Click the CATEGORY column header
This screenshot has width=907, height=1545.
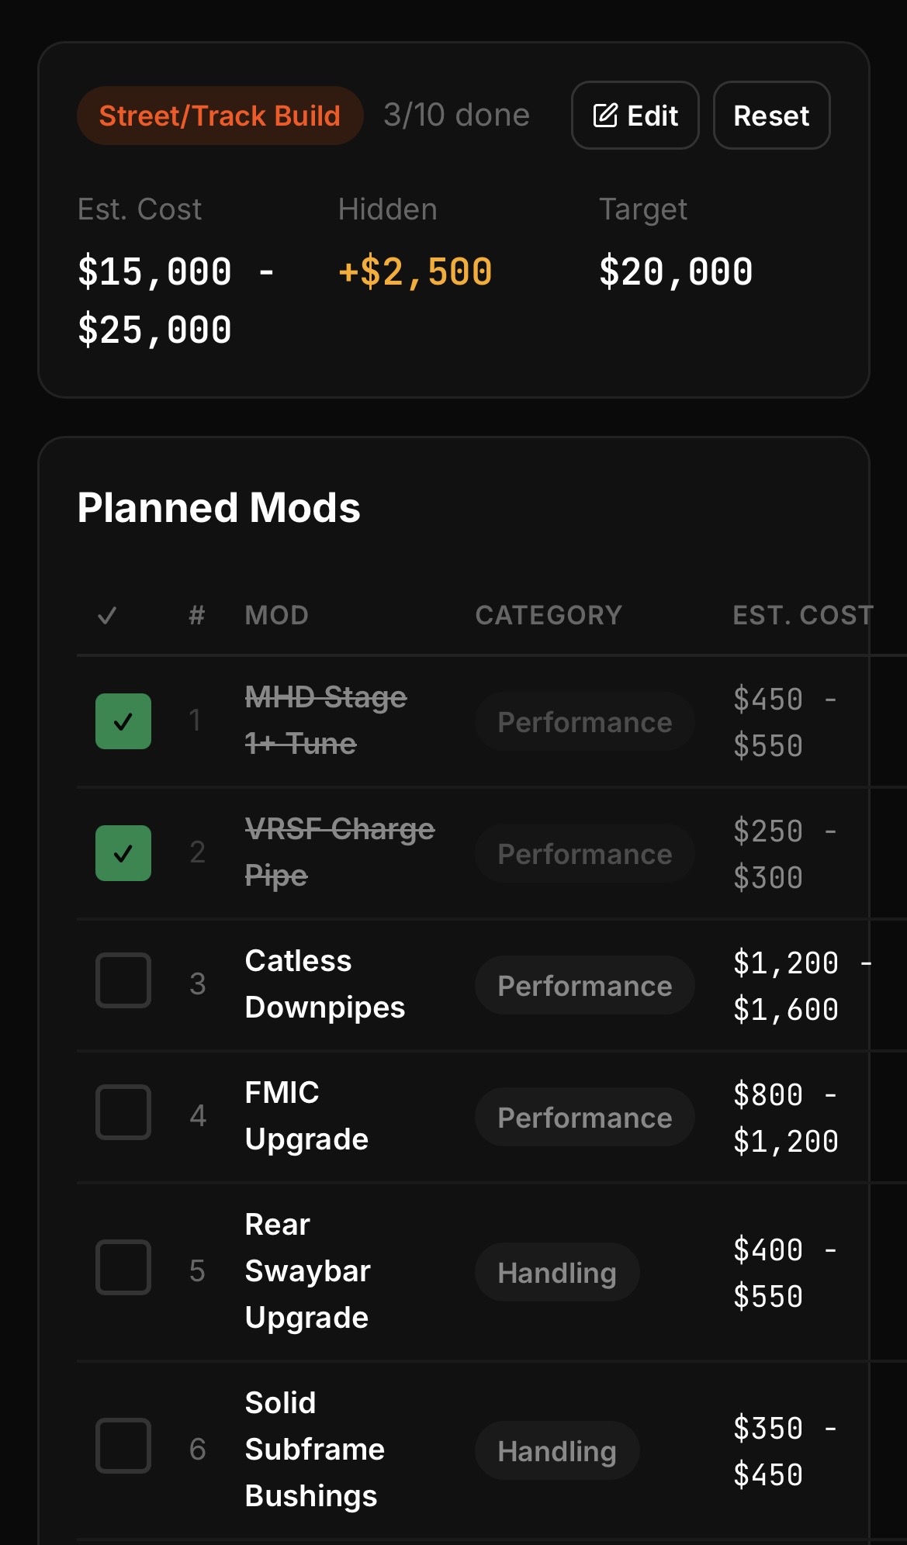[x=548, y=615]
